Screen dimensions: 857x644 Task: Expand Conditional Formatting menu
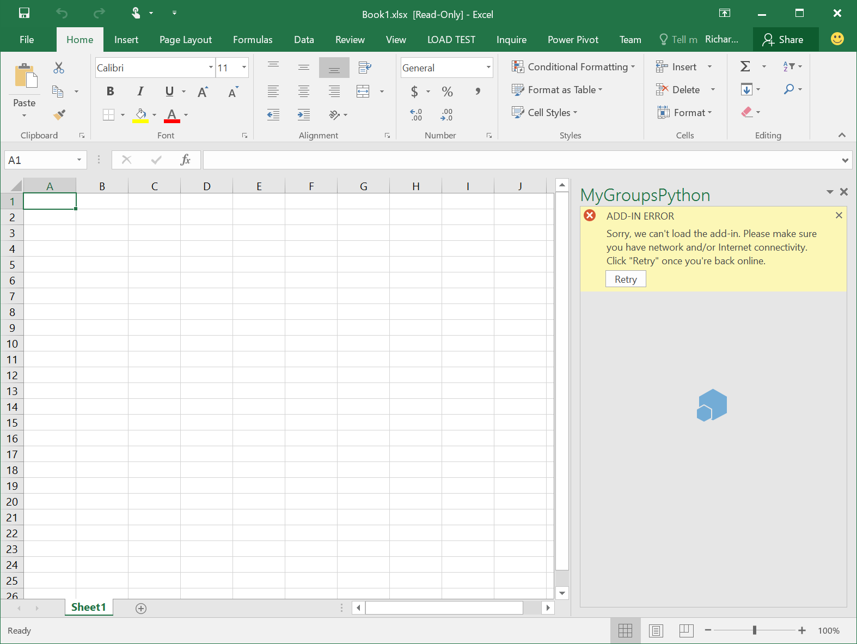tap(573, 66)
